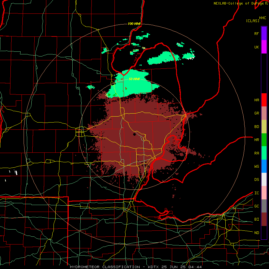Image resolution: width=269 pixels, height=269 pixels.
Task: Click the 'RA' legend label
Action: (x=256, y=153)
